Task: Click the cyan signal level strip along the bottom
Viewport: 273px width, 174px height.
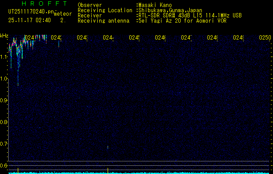Action: point(139,173)
